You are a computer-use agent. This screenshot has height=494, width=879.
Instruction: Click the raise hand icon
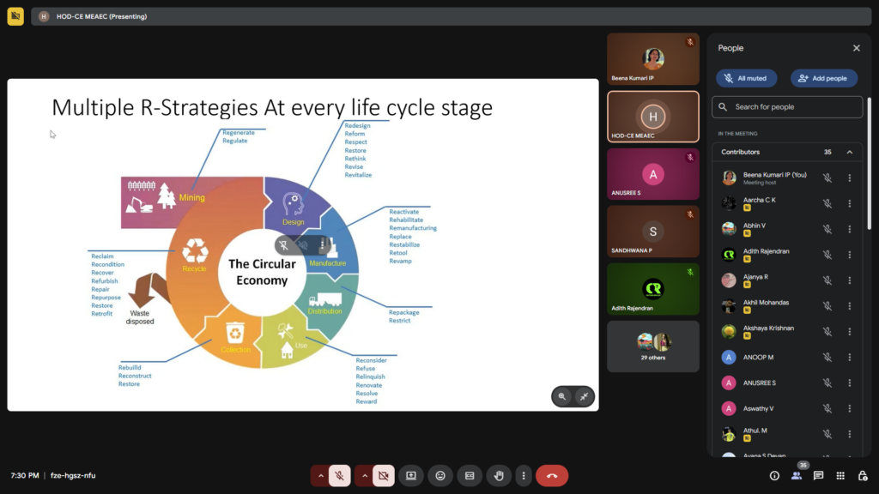point(499,475)
